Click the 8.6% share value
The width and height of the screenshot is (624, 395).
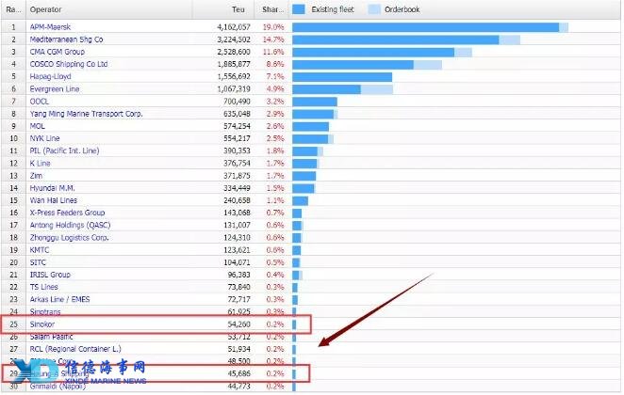pos(275,64)
